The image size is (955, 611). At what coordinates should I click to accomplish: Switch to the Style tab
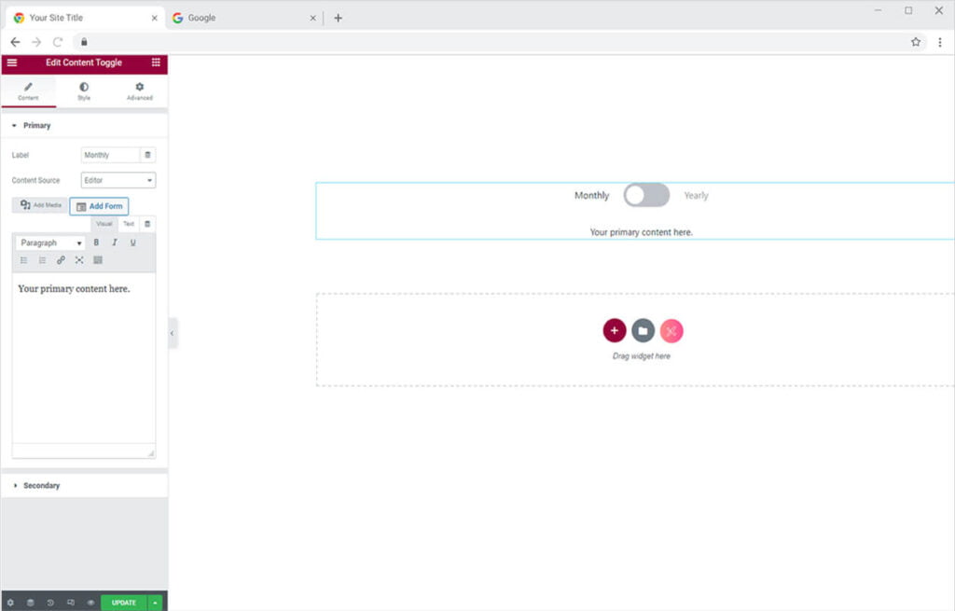[84, 91]
